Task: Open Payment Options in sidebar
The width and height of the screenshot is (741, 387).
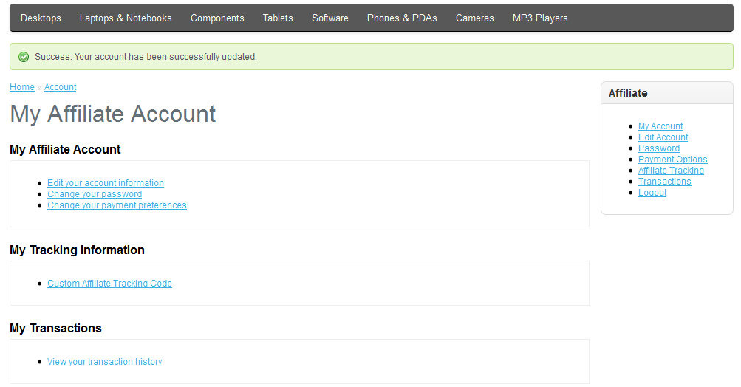Action: [x=672, y=160]
